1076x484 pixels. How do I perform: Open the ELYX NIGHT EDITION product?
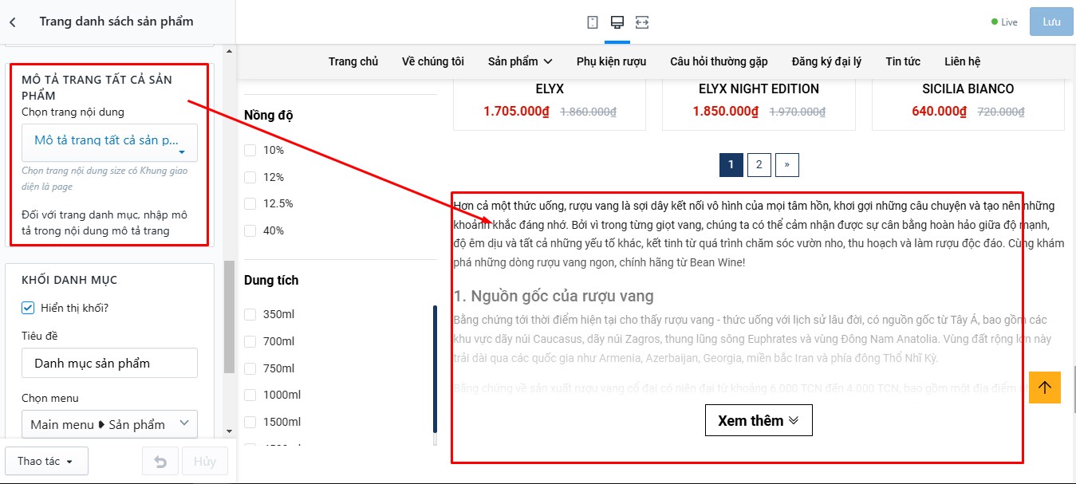[x=759, y=89]
